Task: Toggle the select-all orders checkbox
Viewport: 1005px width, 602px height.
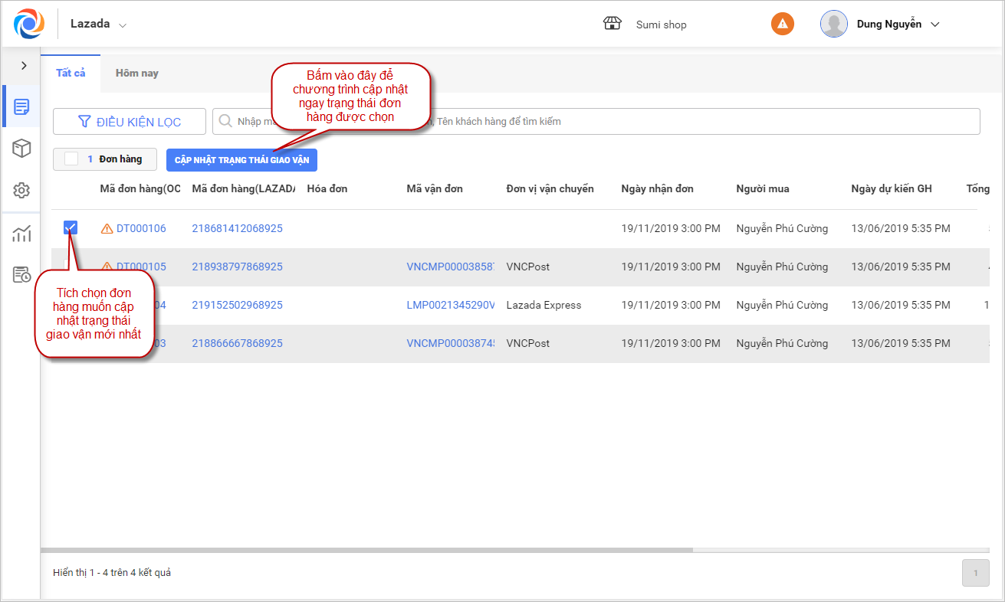Action: click(71, 159)
